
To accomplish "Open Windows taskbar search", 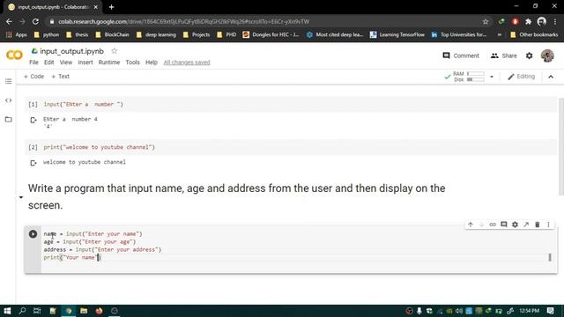I will [22, 311].
